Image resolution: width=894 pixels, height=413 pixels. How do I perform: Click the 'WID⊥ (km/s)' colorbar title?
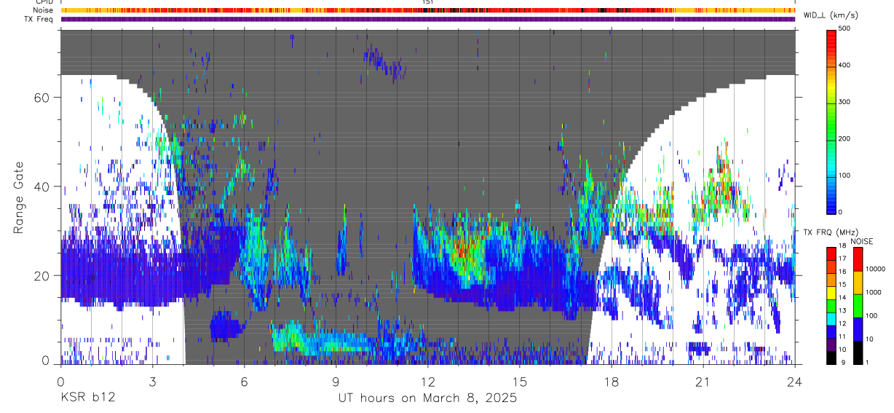(x=830, y=15)
